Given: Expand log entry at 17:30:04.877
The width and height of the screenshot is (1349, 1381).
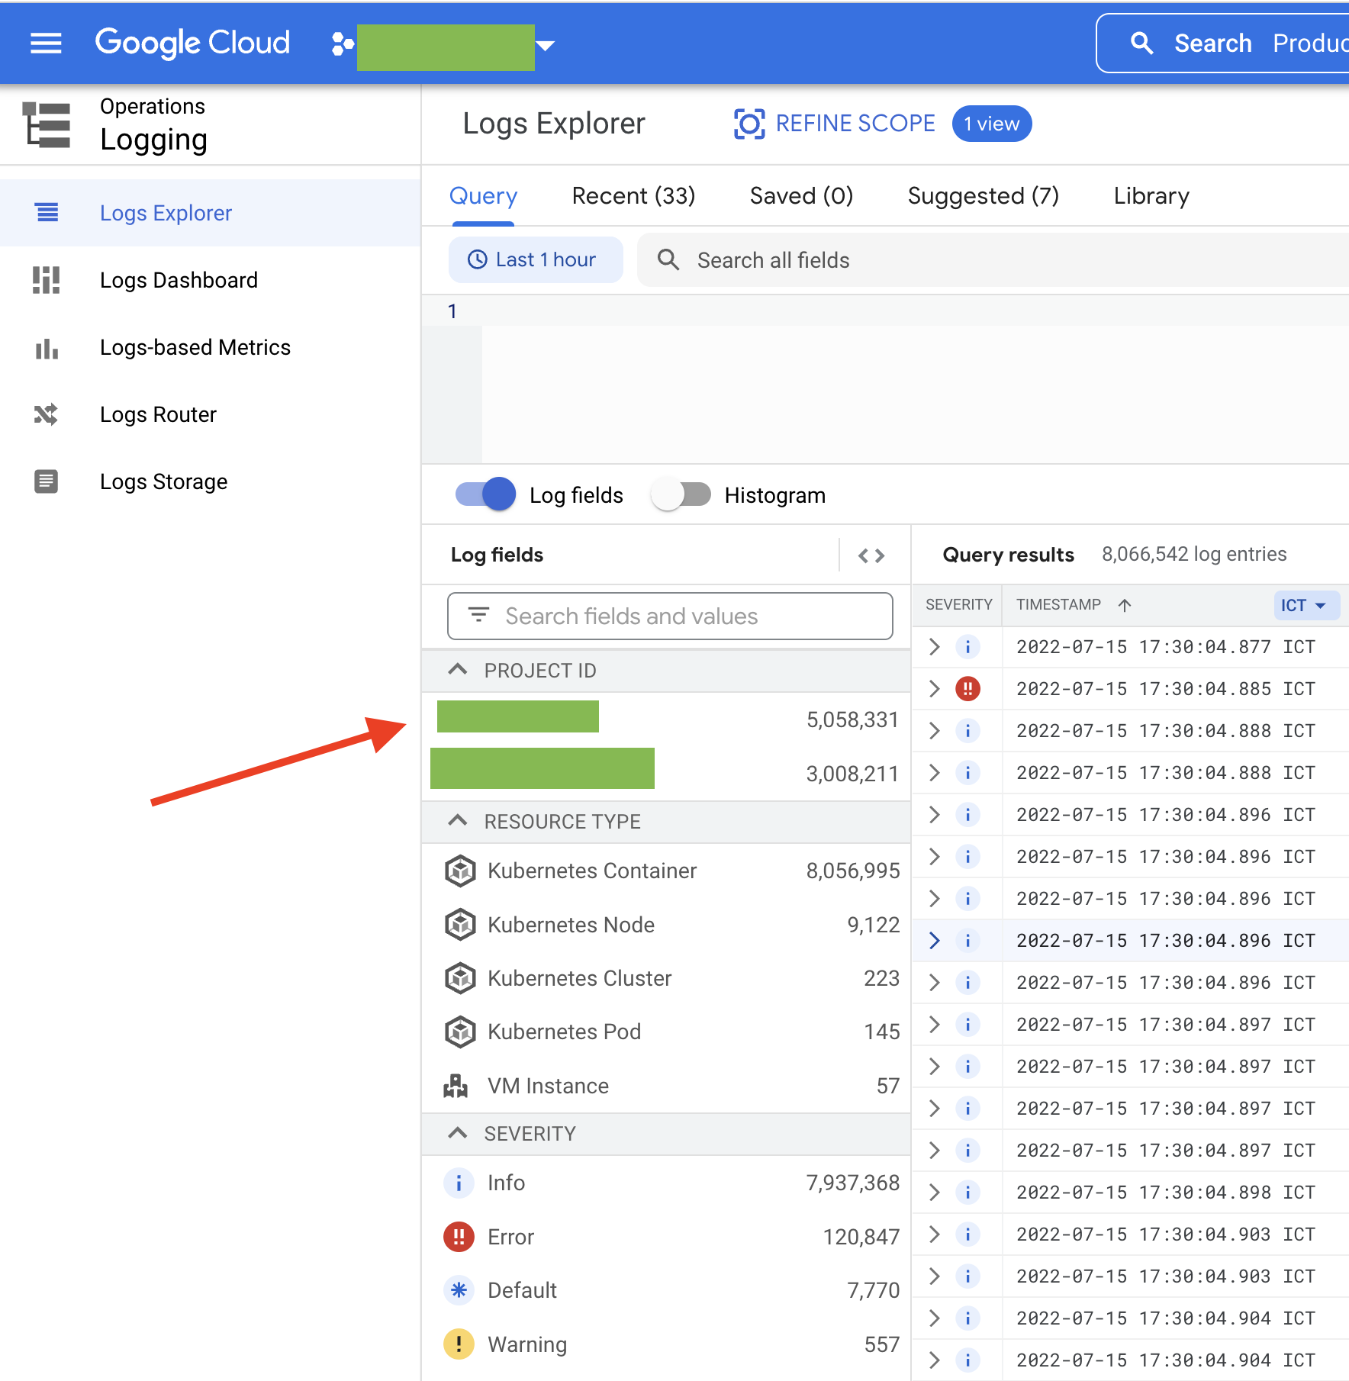Looking at the screenshot, I should (934, 647).
